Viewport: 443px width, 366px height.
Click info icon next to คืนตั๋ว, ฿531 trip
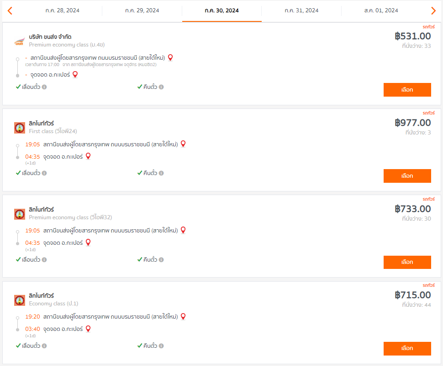(161, 87)
